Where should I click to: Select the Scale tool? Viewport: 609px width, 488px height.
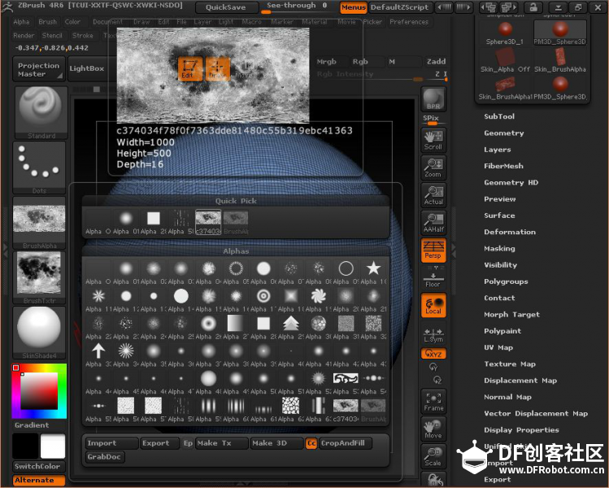click(433, 456)
